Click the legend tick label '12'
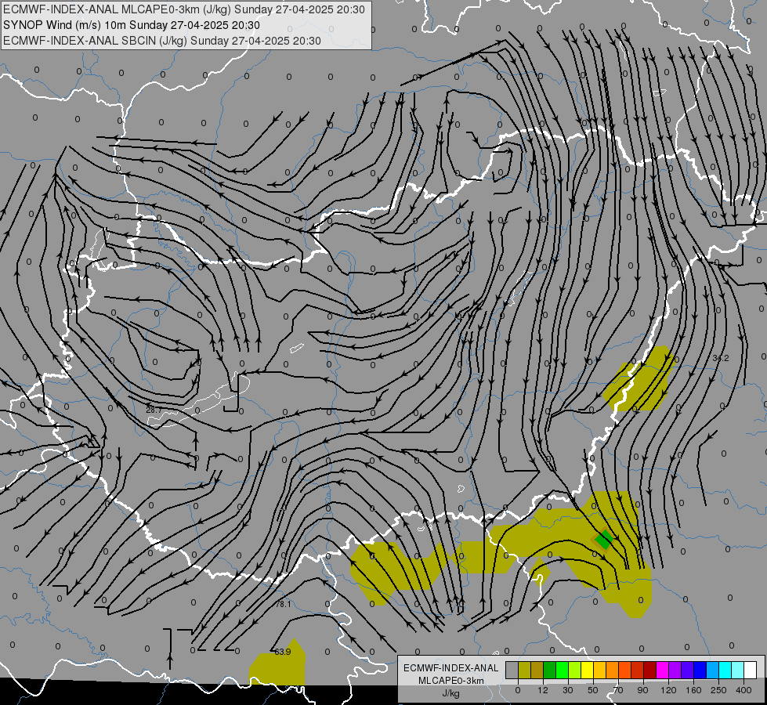The height and width of the screenshot is (705, 767). point(543,690)
